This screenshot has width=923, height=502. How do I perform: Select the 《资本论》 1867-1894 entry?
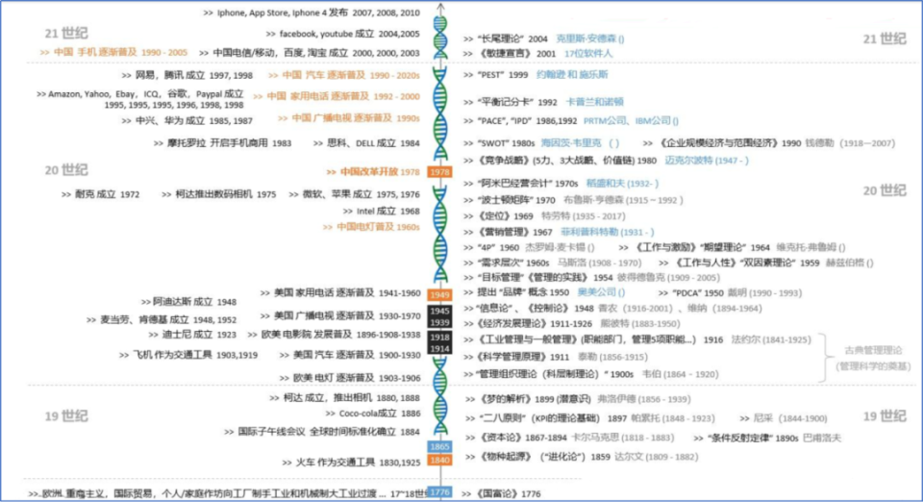[570, 438]
